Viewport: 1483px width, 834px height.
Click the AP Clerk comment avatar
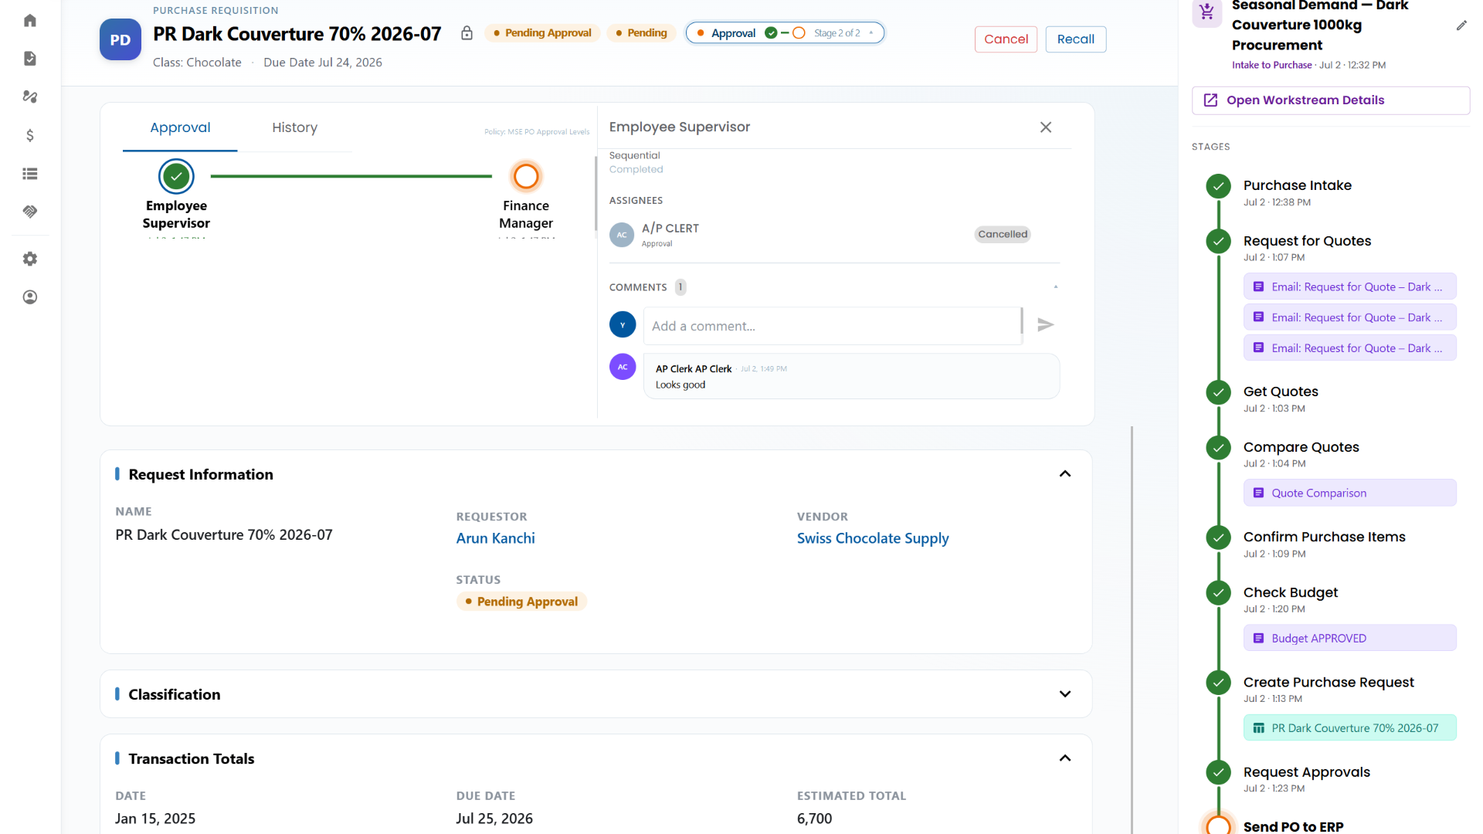click(x=623, y=367)
